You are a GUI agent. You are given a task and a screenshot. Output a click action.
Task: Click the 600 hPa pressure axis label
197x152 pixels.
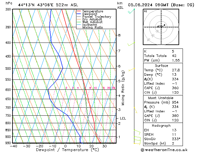[9, 90]
